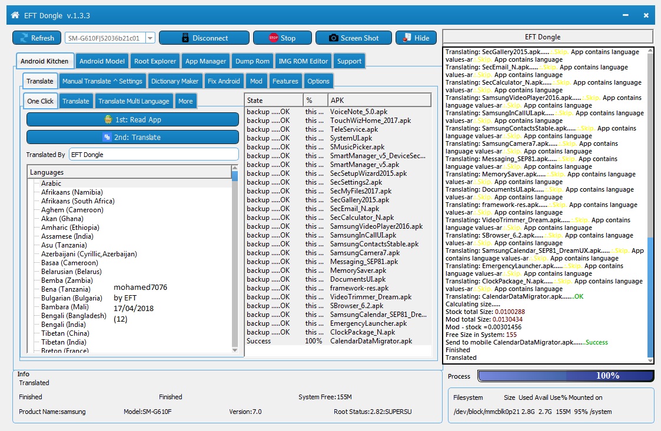Viewport: 661px width, 431px height.
Task: Select framework-res.apk row
Action: (338, 288)
